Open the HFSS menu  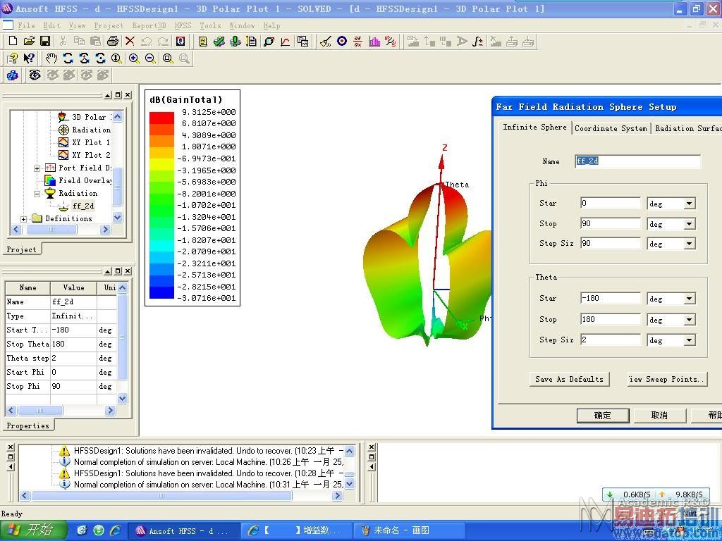coord(183,25)
